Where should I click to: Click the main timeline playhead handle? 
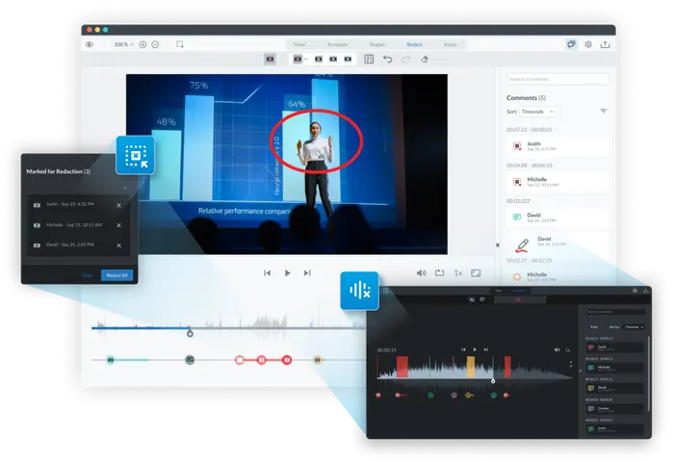(x=190, y=333)
